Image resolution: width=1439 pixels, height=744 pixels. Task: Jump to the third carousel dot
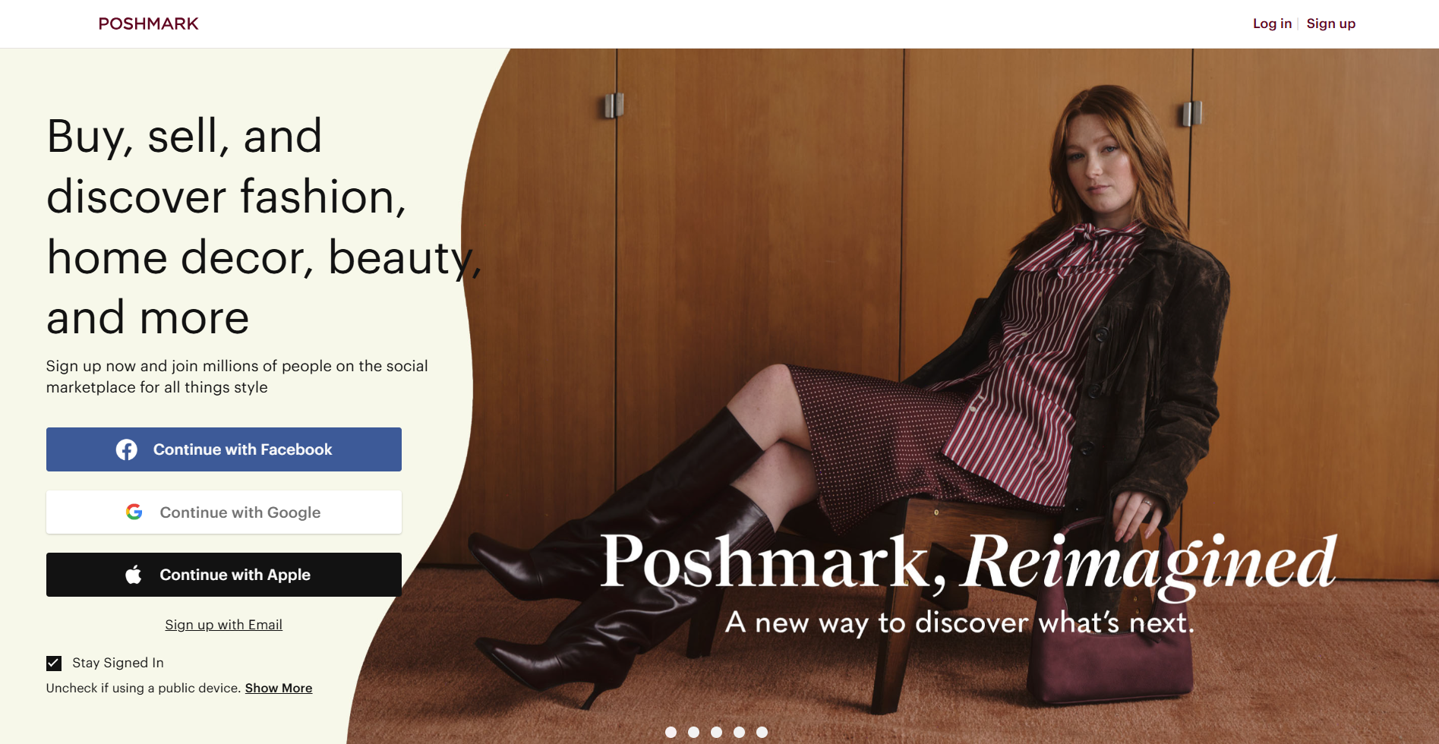pos(716,732)
